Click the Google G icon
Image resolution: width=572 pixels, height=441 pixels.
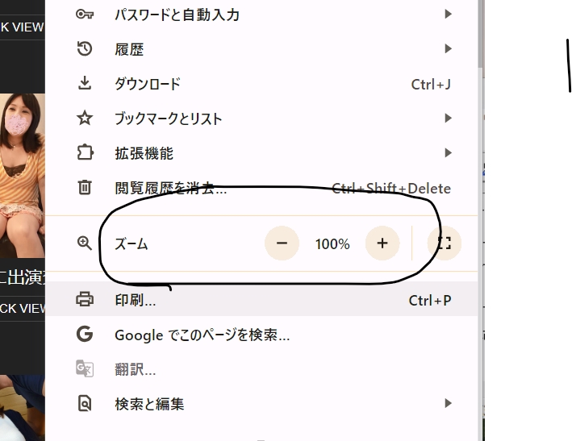[x=85, y=335]
